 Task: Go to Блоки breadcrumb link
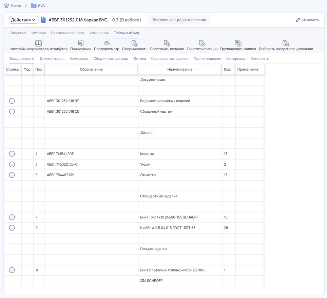click(x=16, y=6)
